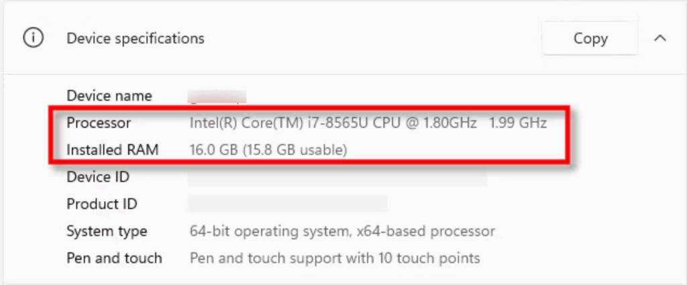
Task: Click the Device name label
Action: (x=109, y=96)
